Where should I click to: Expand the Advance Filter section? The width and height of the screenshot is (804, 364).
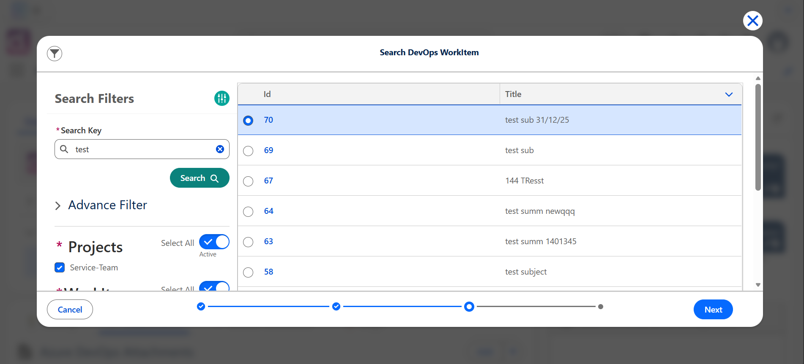pyautogui.click(x=101, y=205)
